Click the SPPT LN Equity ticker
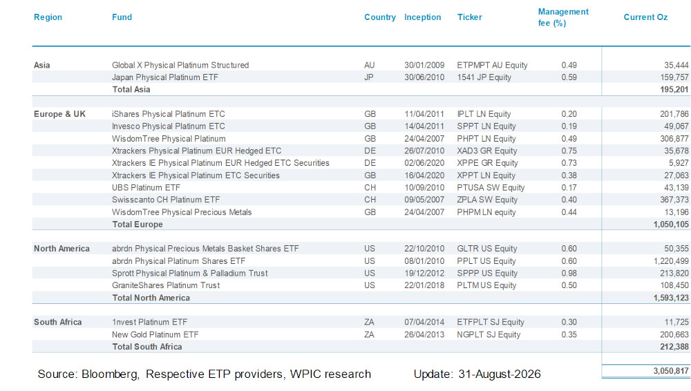 486,126
